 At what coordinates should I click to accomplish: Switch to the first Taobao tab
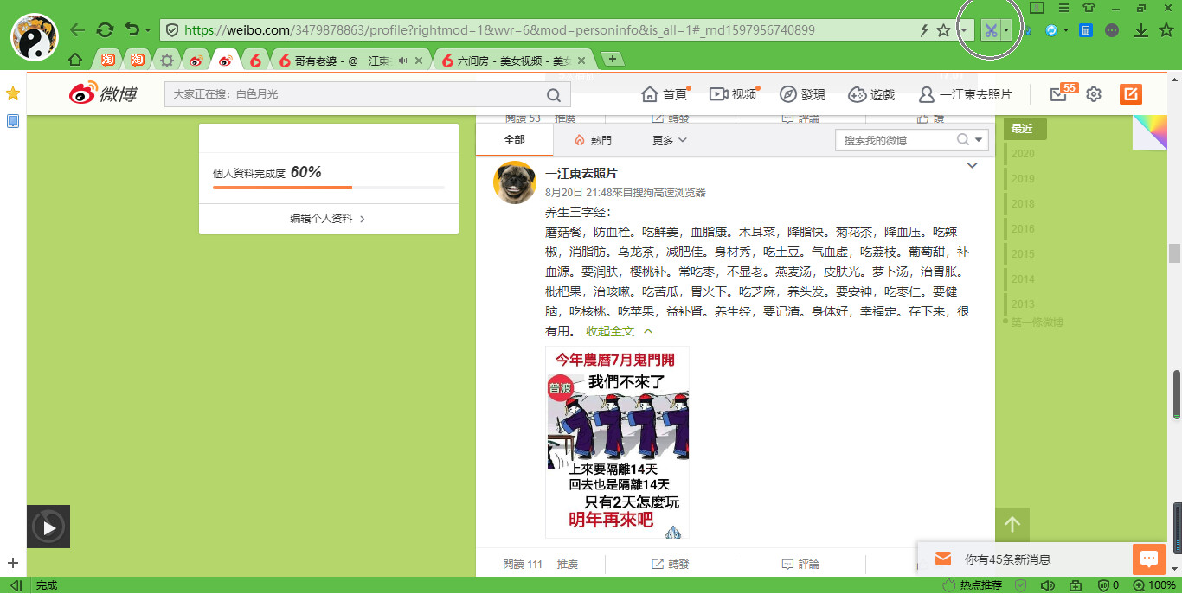(x=108, y=61)
